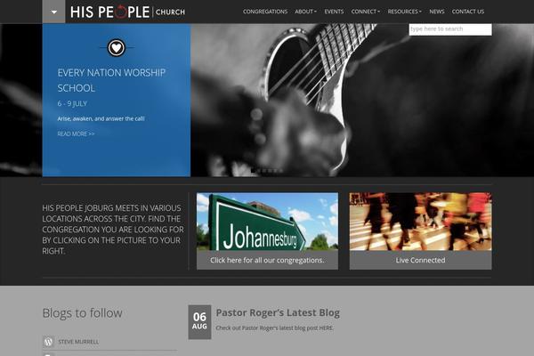The height and width of the screenshot is (356, 534).
Task: Open the Contact Us page
Action: pyautogui.click(x=468, y=12)
